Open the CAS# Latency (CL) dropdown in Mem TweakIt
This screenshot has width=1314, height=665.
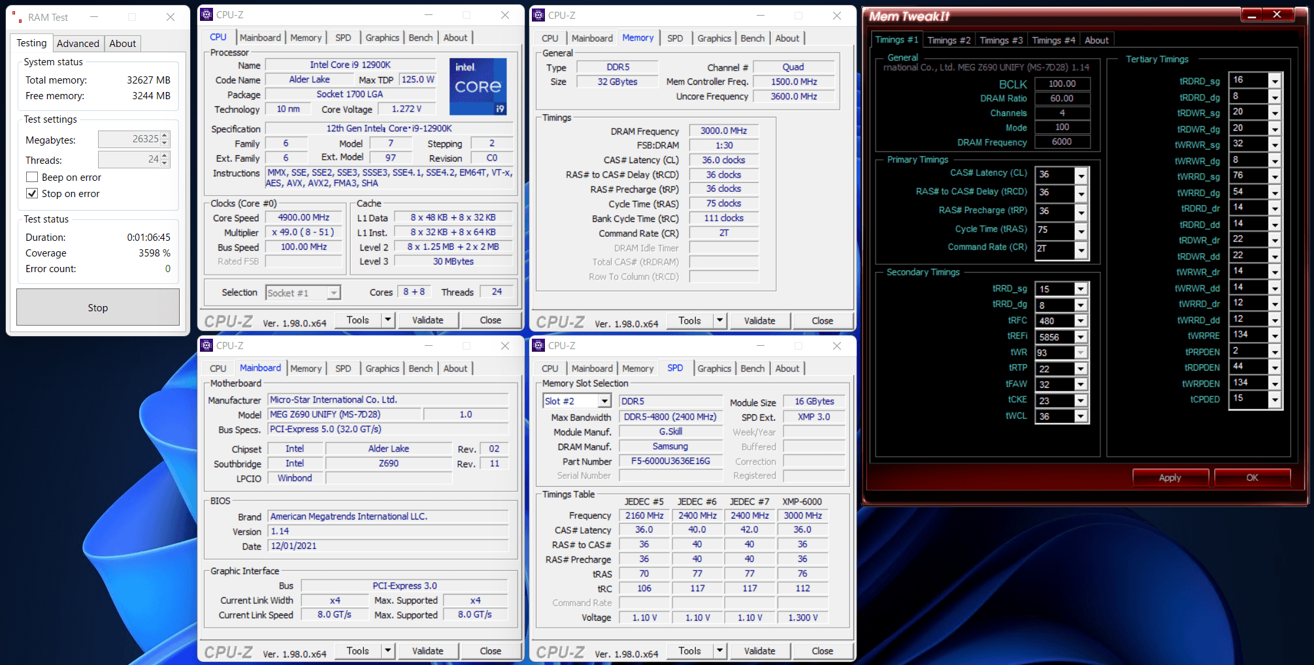(1081, 176)
